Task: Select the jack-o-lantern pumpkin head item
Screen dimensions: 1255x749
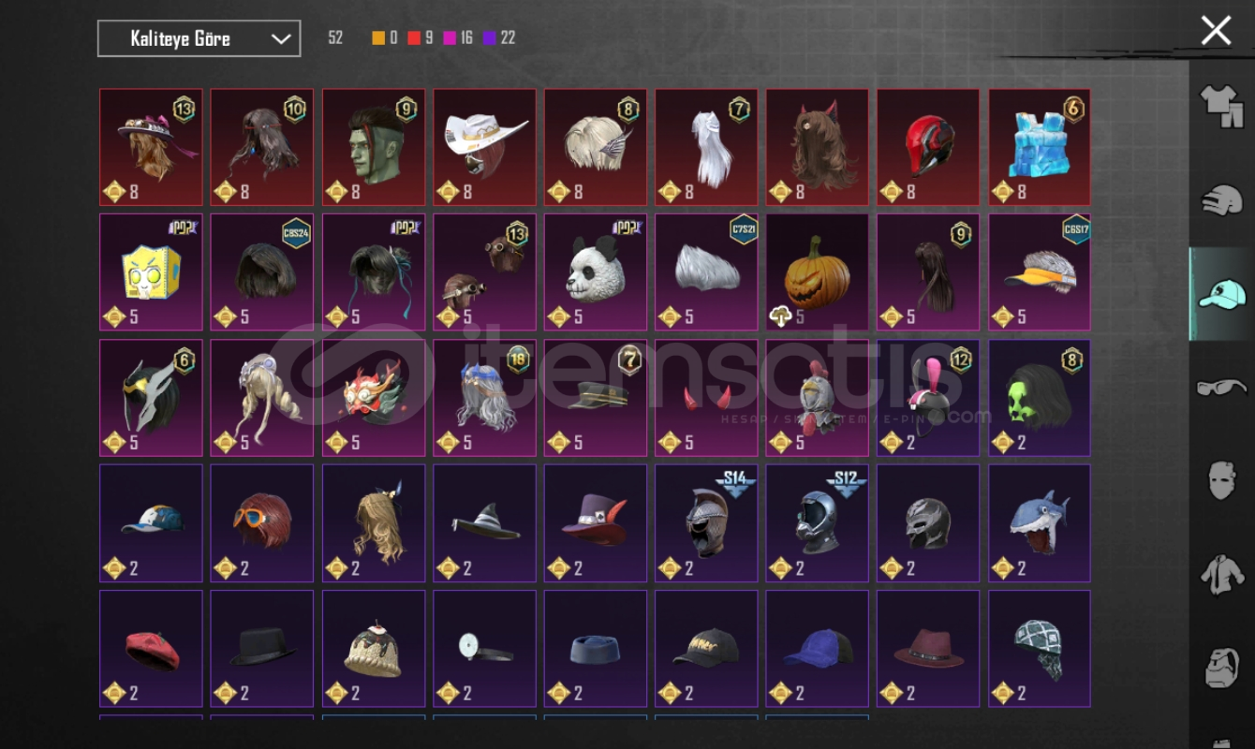Action: click(x=818, y=272)
